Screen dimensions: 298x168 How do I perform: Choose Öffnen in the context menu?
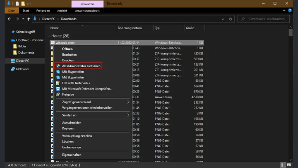pos(67,49)
